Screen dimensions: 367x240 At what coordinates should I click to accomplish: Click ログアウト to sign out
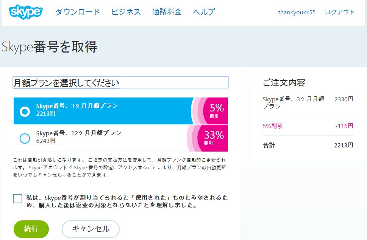point(340,12)
